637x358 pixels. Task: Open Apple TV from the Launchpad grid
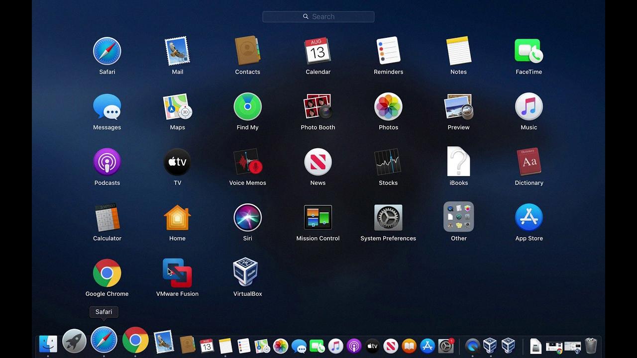(177, 162)
